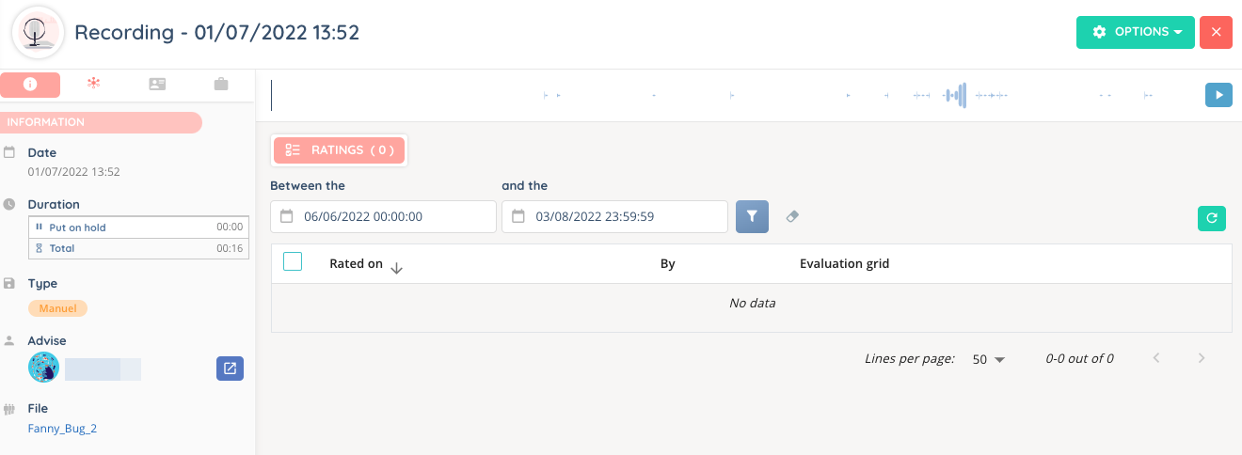Open the Options dropdown menu
1242x455 pixels.
click(1135, 32)
